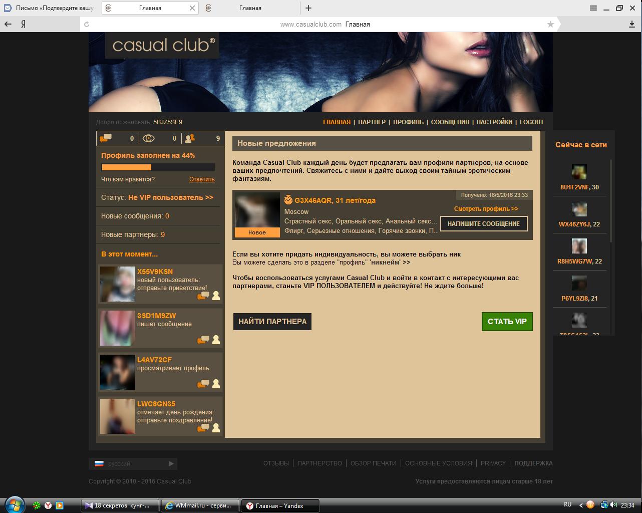Image resolution: width=642 pixels, height=513 pixels.
Task: Open Не VIP пользователь status link
Action: [171, 197]
